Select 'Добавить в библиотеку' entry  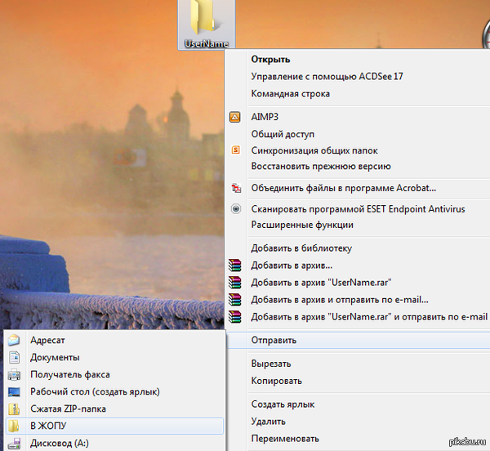click(301, 248)
